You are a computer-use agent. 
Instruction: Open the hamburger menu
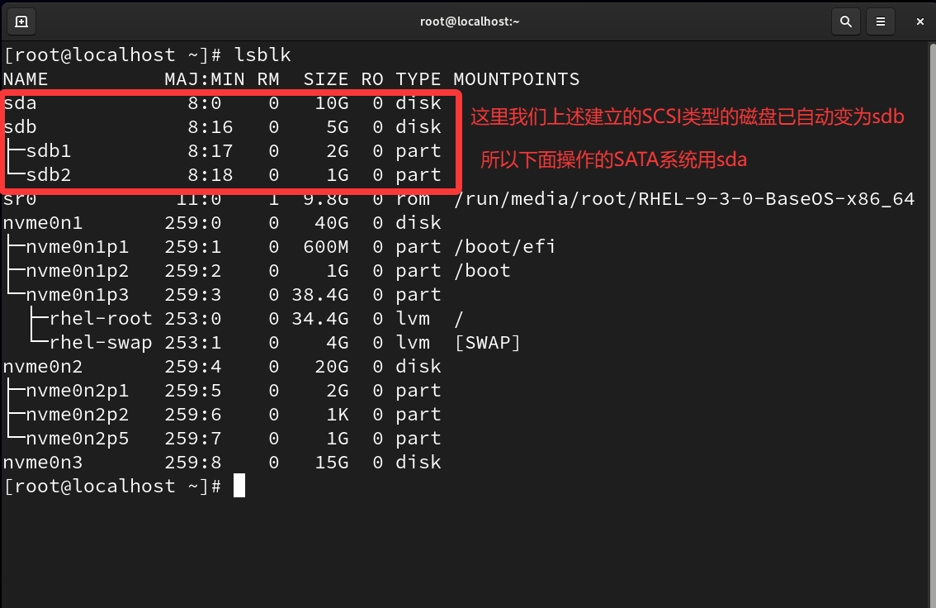(x=881, y=21)
